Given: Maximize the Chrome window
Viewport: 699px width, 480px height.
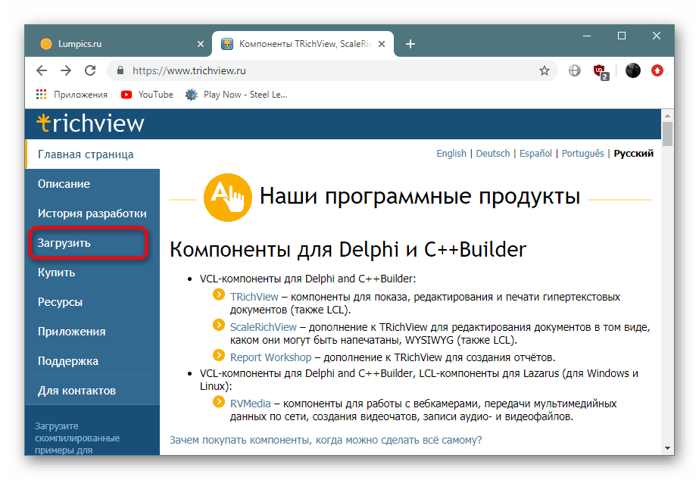Looking at the screenshot, I should pos(622,36).
